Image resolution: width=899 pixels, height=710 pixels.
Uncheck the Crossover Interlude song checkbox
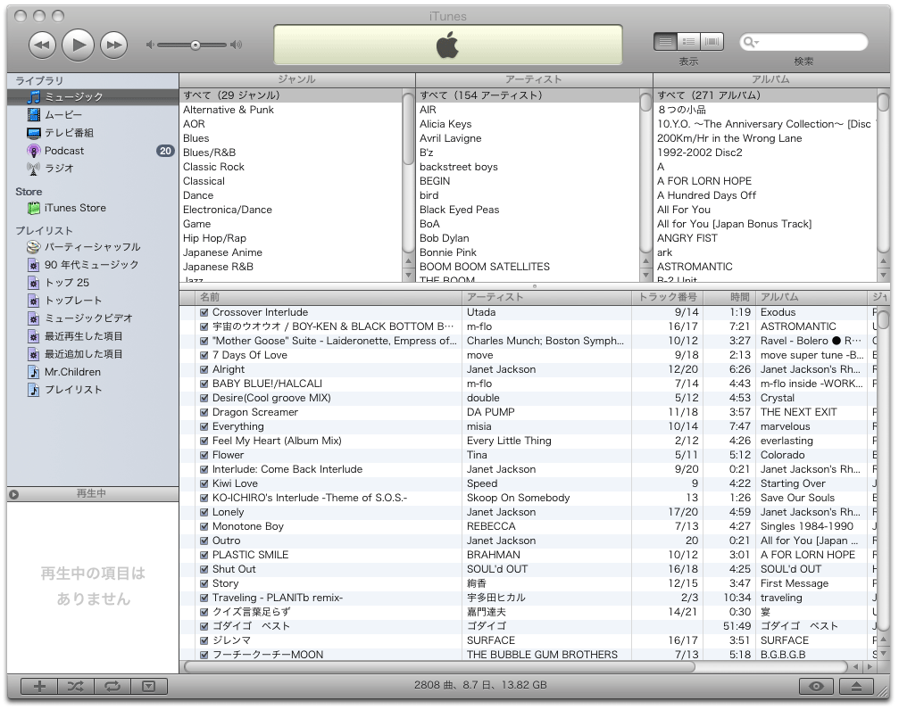tap(204, 312)
